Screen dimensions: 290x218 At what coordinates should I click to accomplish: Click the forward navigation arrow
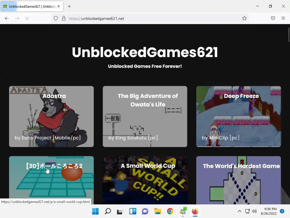click(17, 18)
